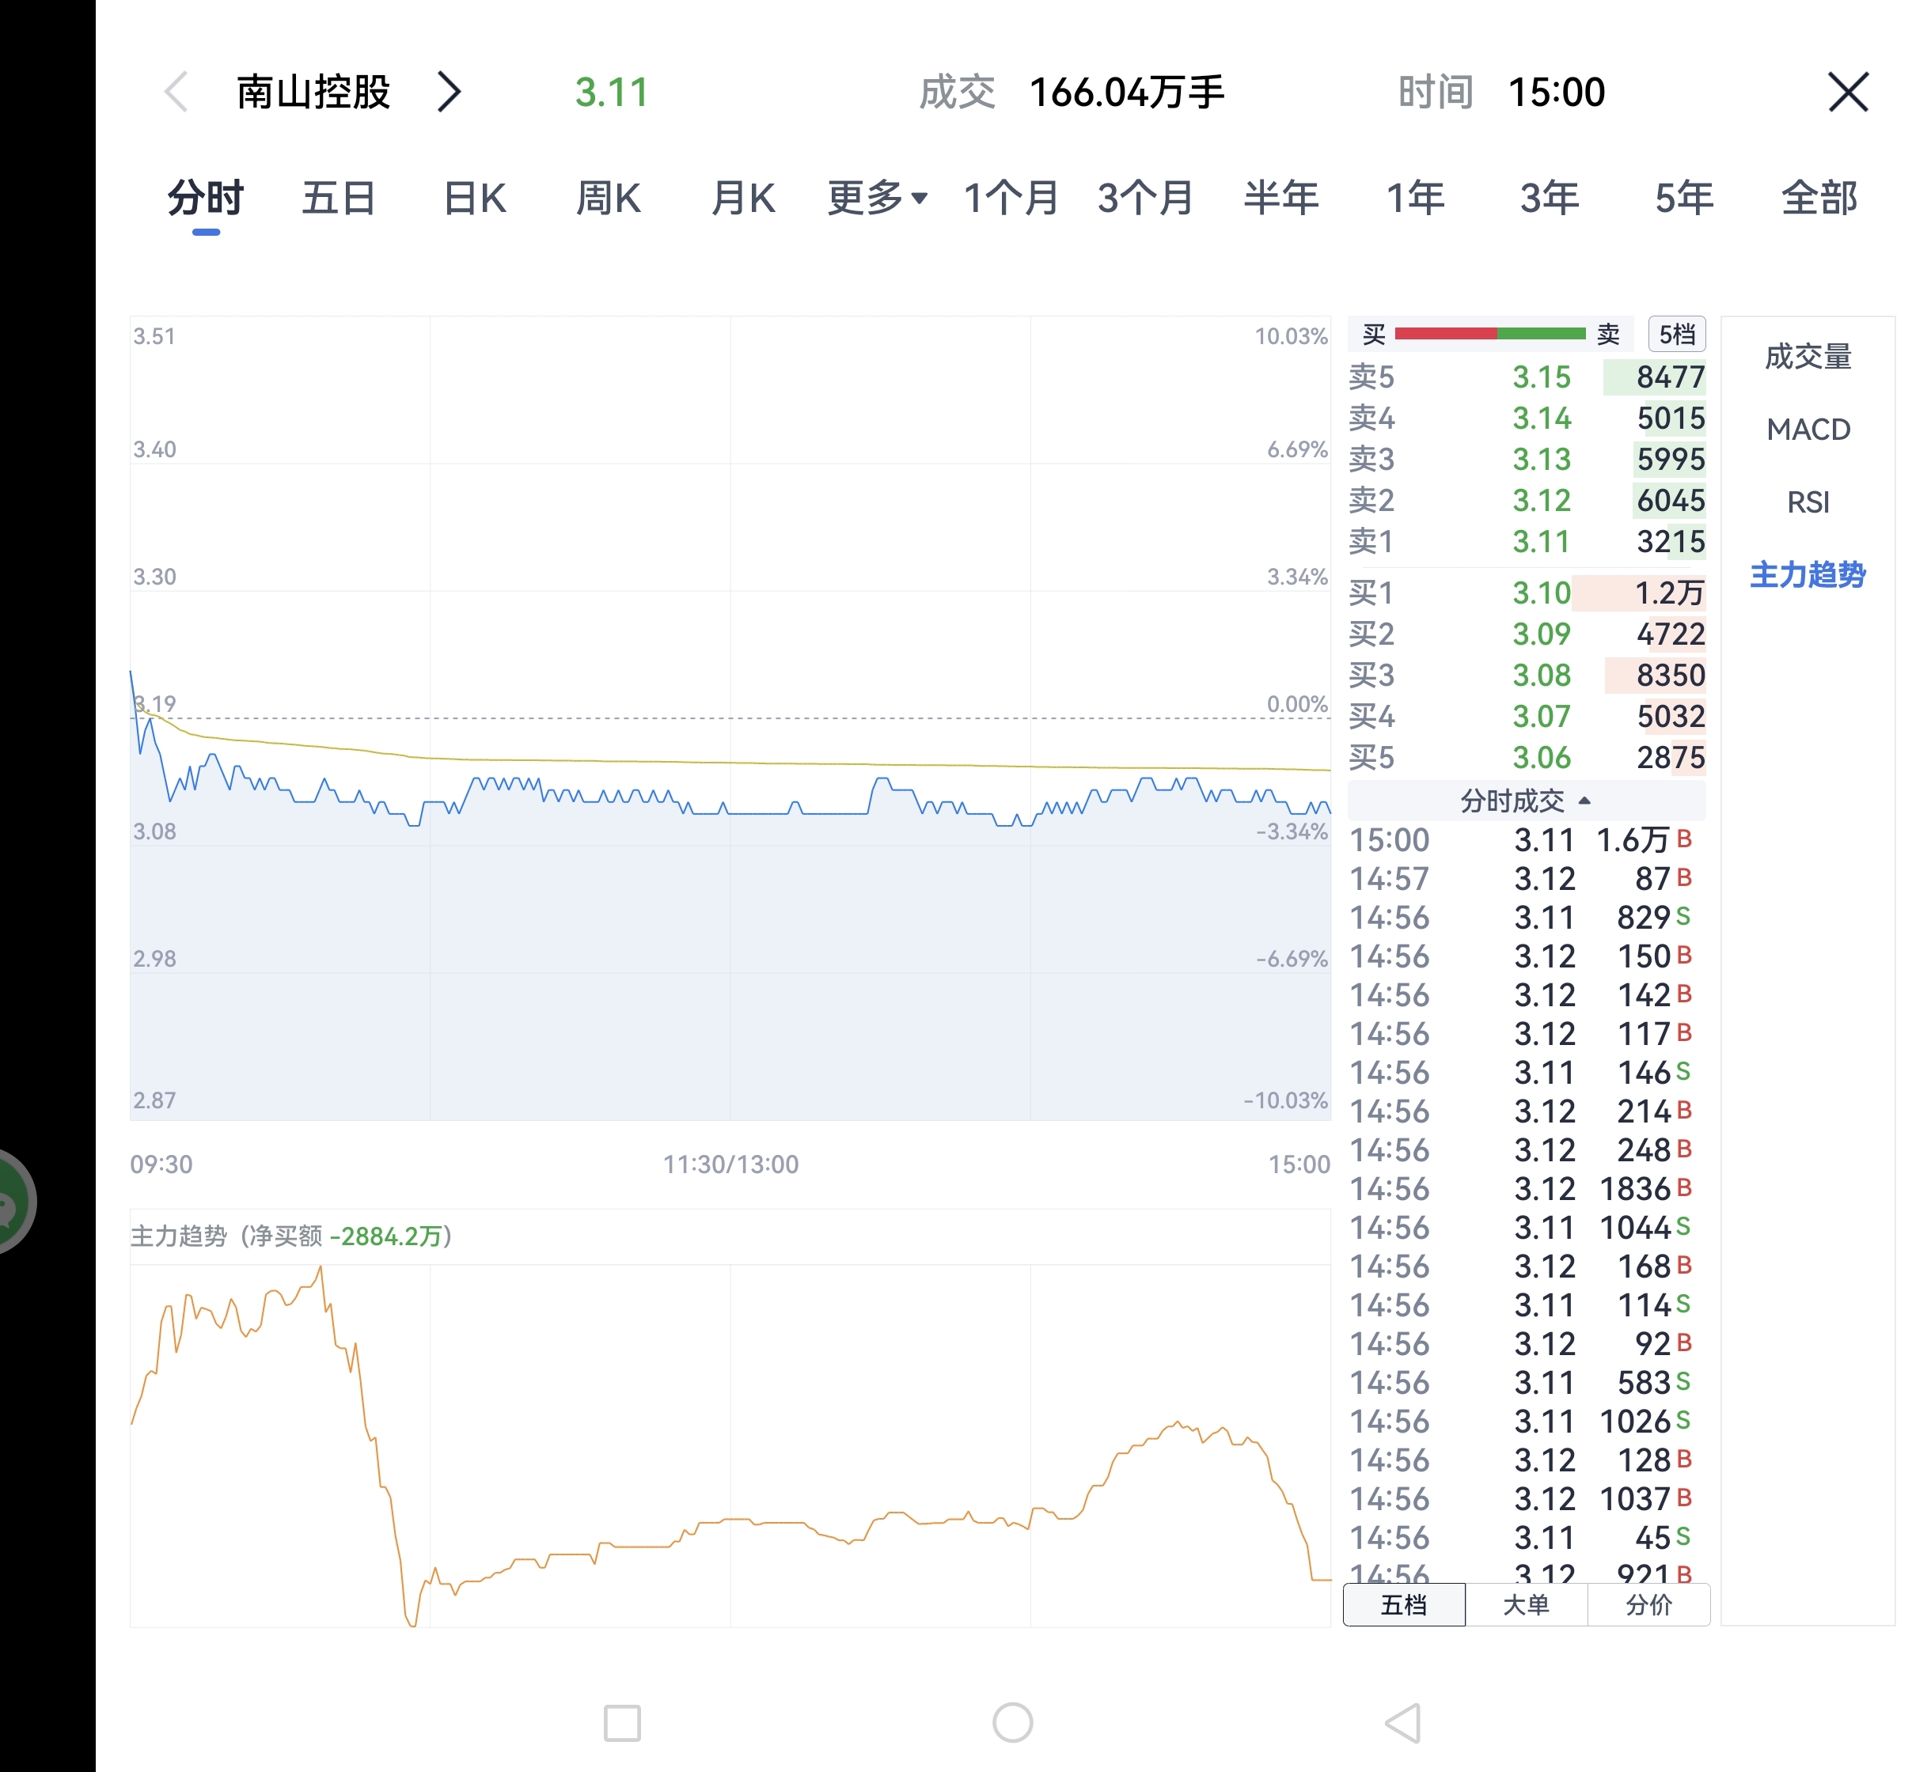This screenshot has height=1772, width=1931.
Task: Toggle the 5档 order book depth button
Action: coord(1676,335)
